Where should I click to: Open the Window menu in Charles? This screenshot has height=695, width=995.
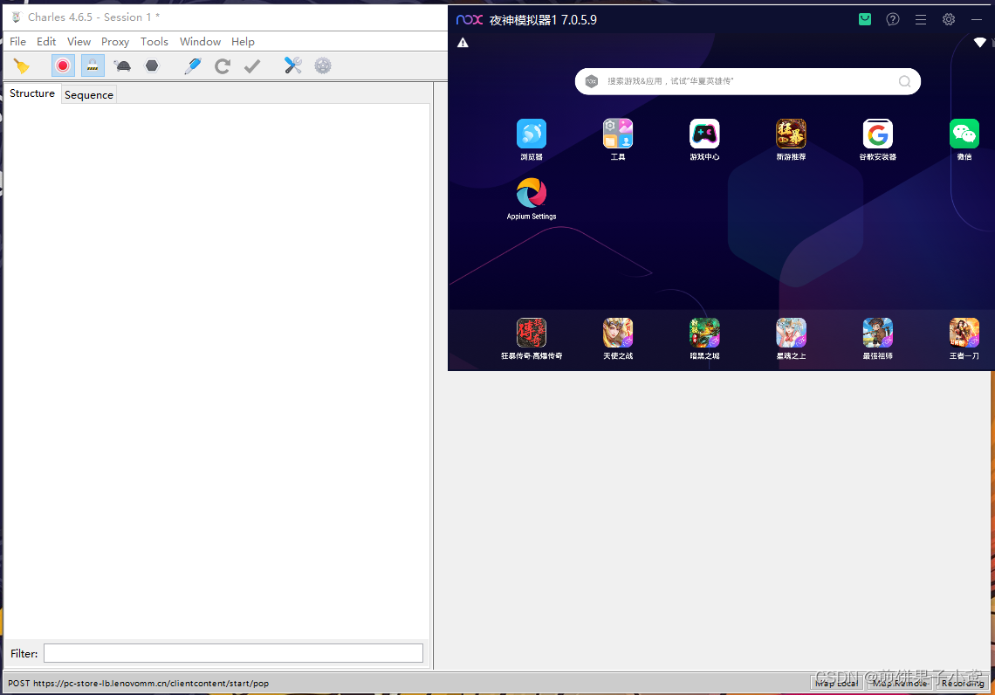200,41
